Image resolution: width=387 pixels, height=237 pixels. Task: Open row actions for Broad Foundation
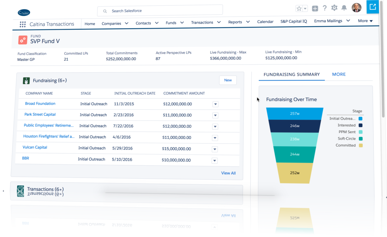[216, 104]
